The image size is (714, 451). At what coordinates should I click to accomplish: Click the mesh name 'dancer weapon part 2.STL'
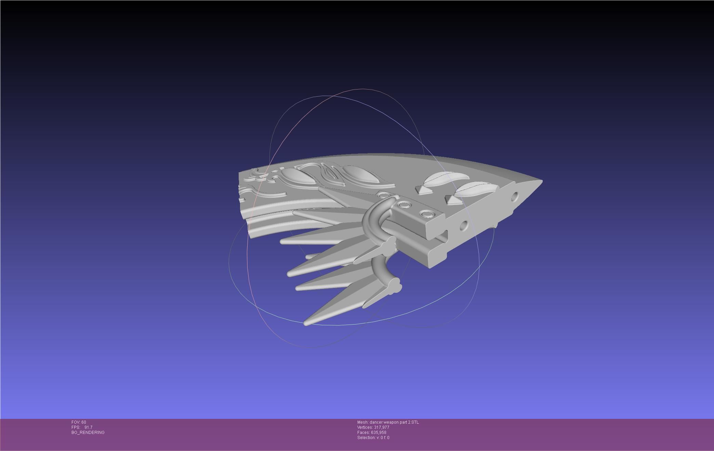pyautogui.click(x=388, y=422)
